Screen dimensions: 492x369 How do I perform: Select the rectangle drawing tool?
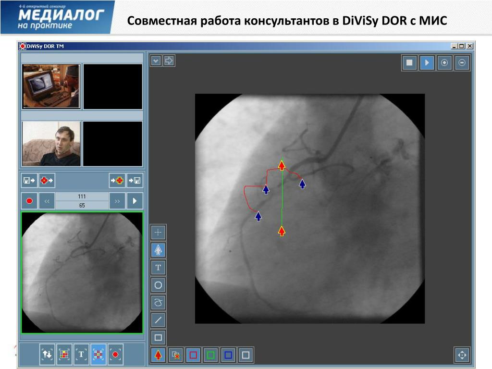pos(158,338)
